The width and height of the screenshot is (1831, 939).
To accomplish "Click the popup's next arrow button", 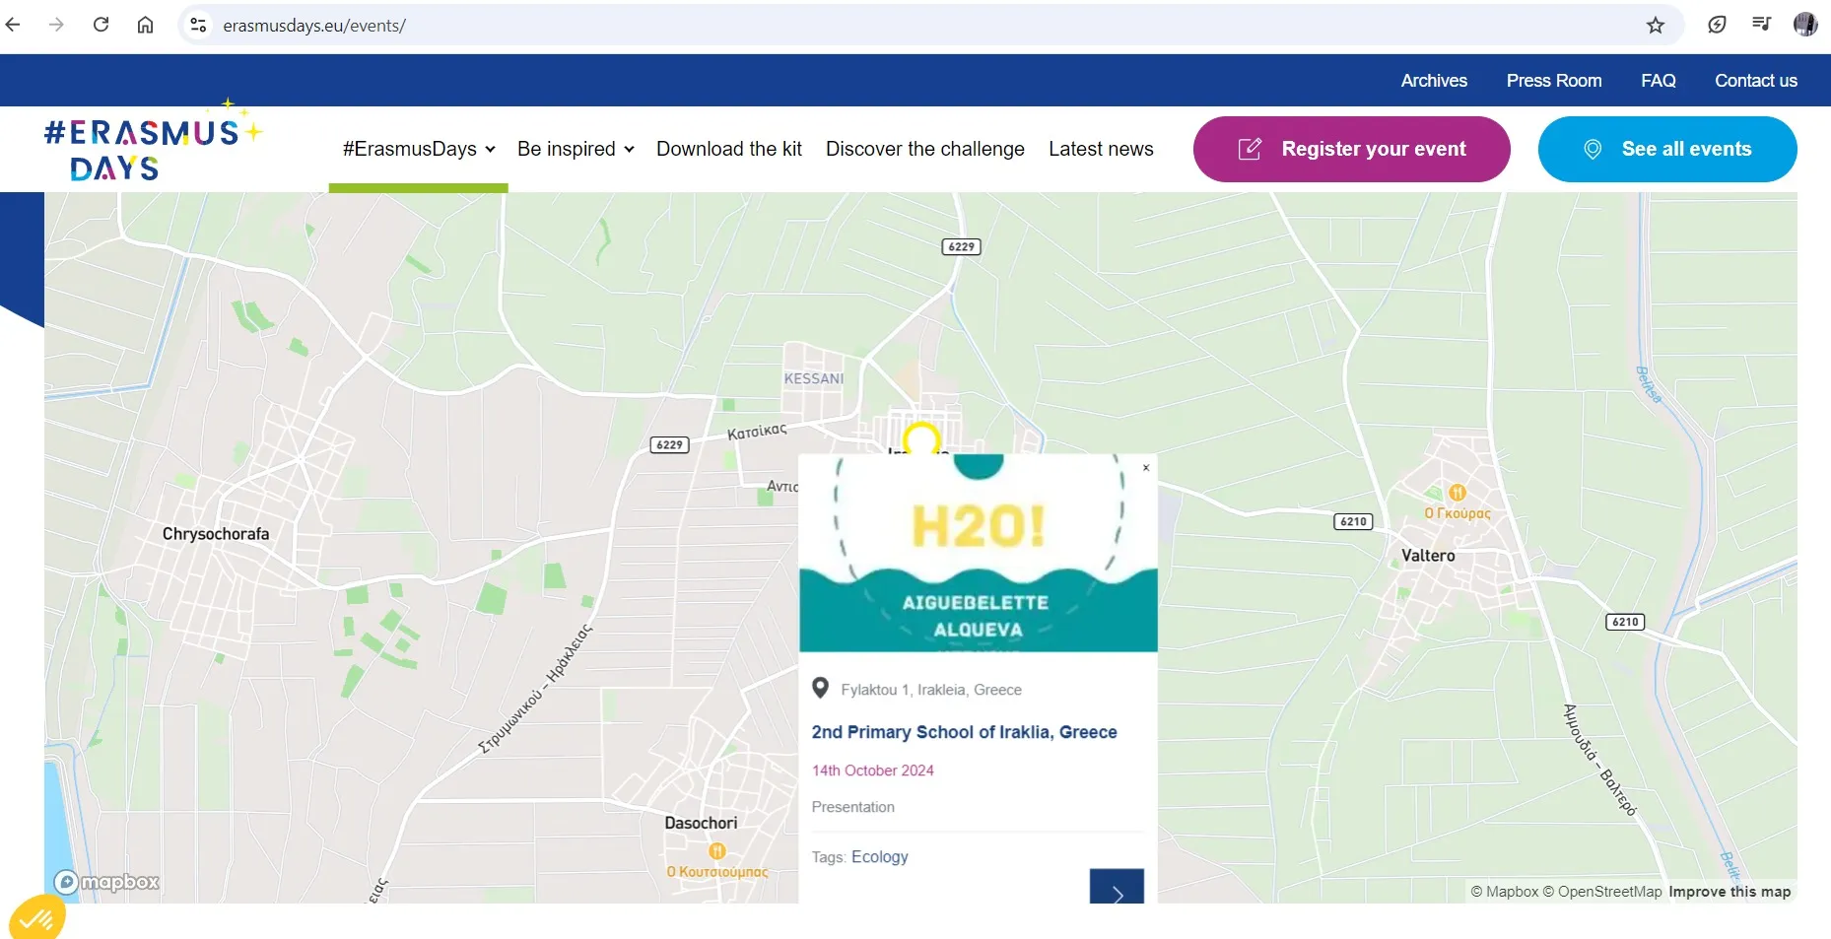I will point(1117,887).
